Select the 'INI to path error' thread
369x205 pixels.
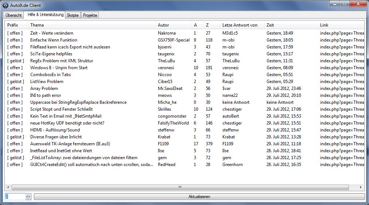46,95
